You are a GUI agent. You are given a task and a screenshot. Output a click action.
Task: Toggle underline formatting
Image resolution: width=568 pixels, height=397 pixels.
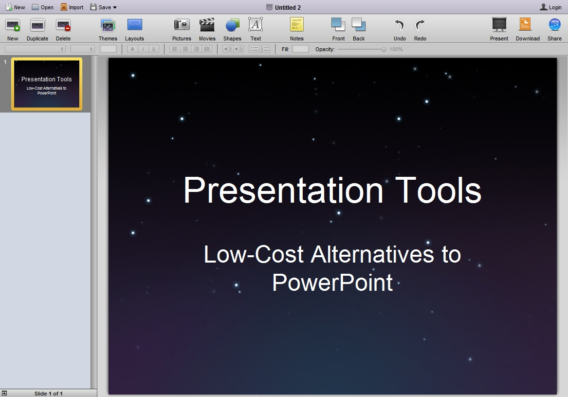(x=154, y=49)
